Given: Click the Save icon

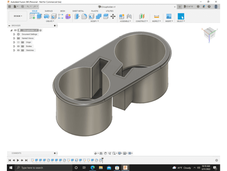Looking at the screenshot, I should pyautogui.click(x=22, y=7).
